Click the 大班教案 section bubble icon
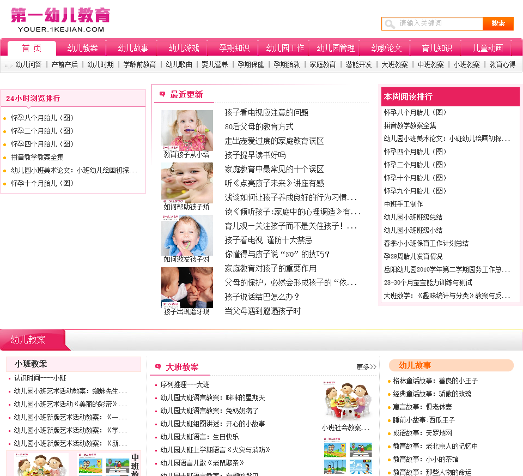This screenshot has height=476, width=523. click(x=158, y=367)
